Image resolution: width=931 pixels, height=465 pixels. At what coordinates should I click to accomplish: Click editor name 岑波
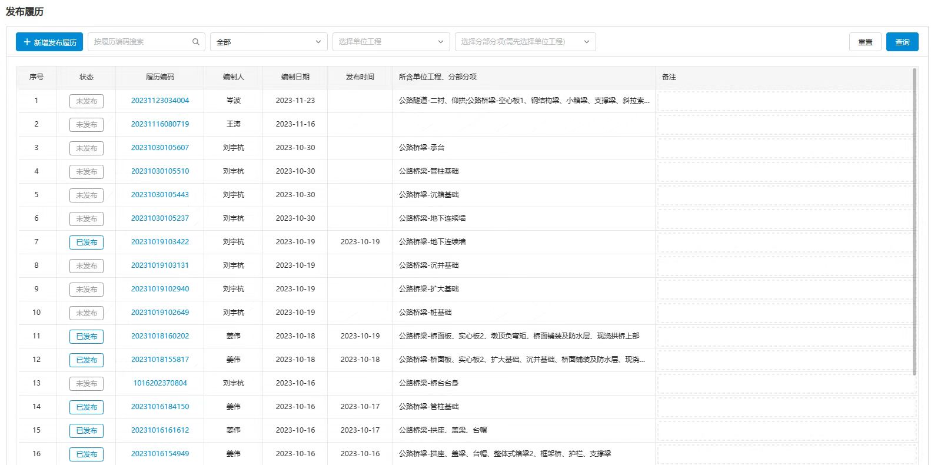click(234, 101)
